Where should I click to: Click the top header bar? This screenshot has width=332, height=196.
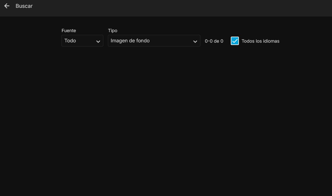pos(181,8)
